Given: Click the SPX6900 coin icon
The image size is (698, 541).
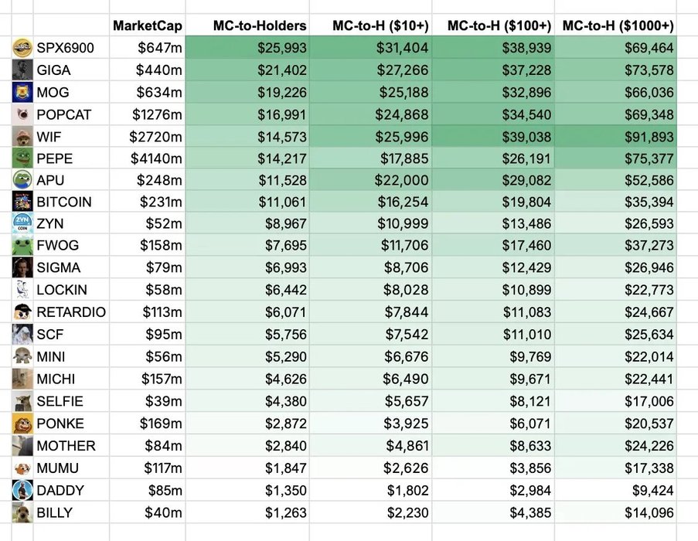Looking at the screenshot, I should click(x=22, y=48).
